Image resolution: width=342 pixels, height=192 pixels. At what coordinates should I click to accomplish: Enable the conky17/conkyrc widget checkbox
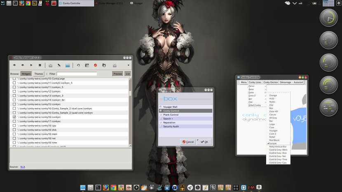tap(14, 121)
